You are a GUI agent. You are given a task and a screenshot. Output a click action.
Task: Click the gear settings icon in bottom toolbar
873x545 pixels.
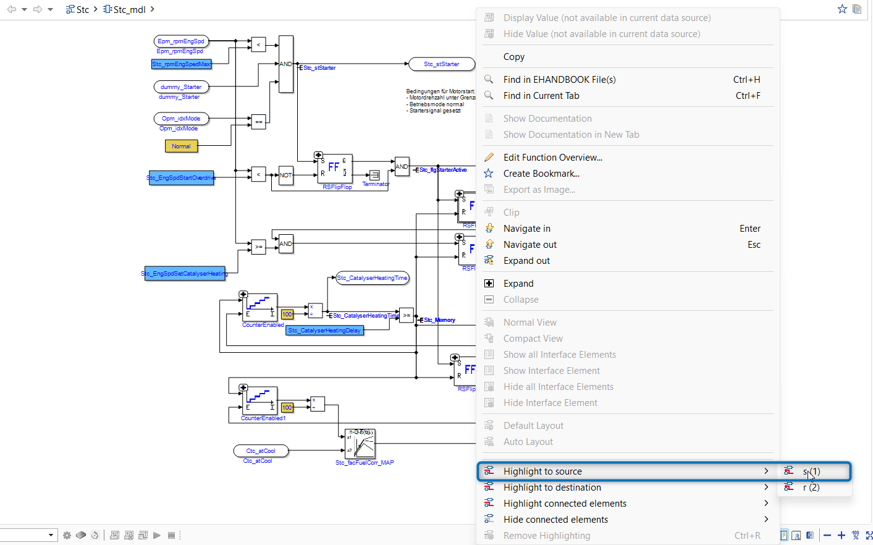[x=67, y=535]
